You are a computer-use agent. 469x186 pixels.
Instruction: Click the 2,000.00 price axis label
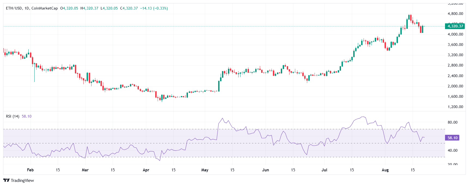coord(455,86)
